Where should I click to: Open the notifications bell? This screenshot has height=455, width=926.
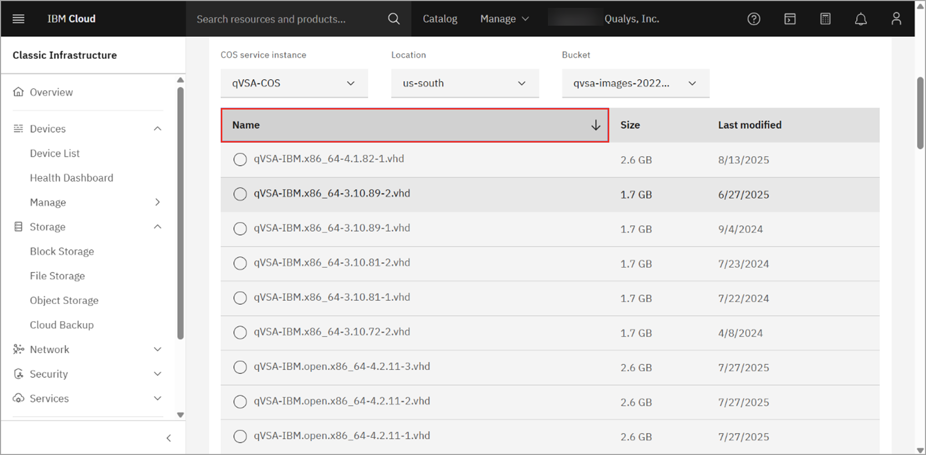860,19
